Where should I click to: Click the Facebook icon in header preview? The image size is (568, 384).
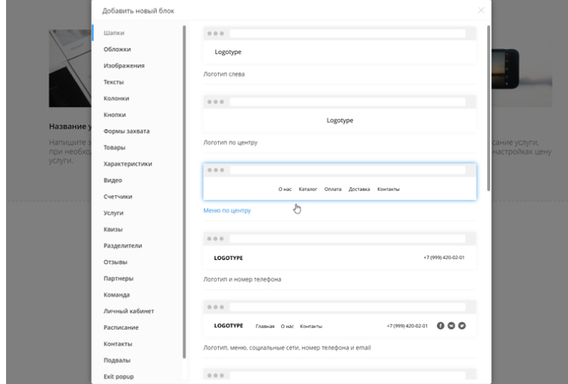click(441, 326)
